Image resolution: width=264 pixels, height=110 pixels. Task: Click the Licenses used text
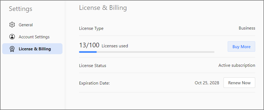point(115,46)
